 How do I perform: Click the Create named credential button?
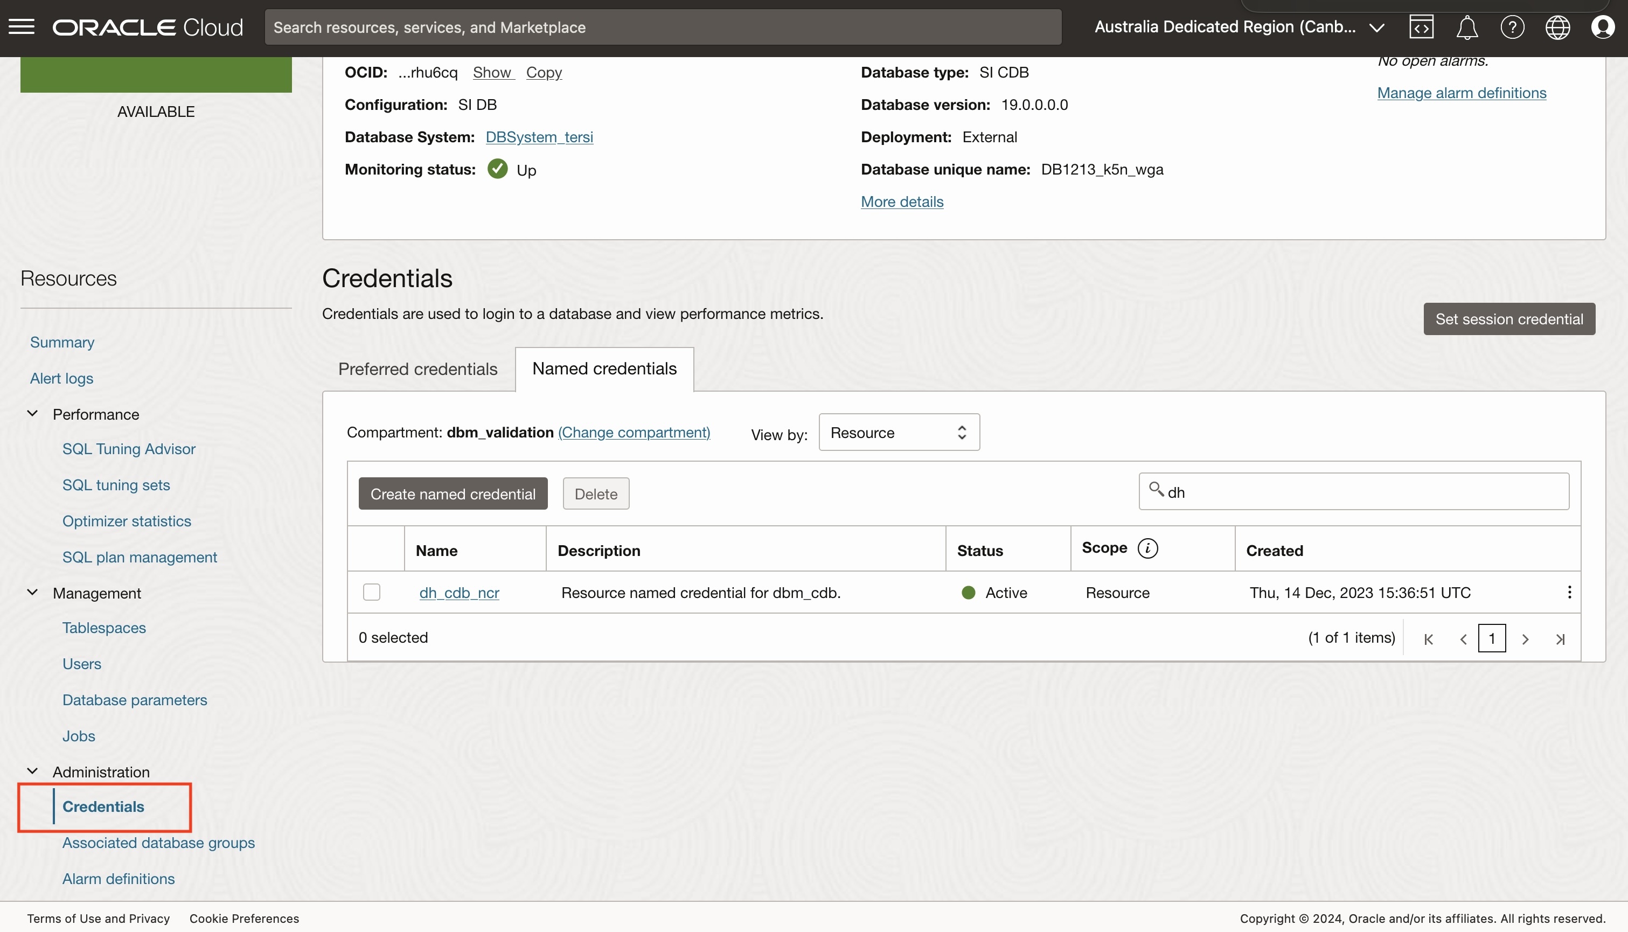(453, 493)
